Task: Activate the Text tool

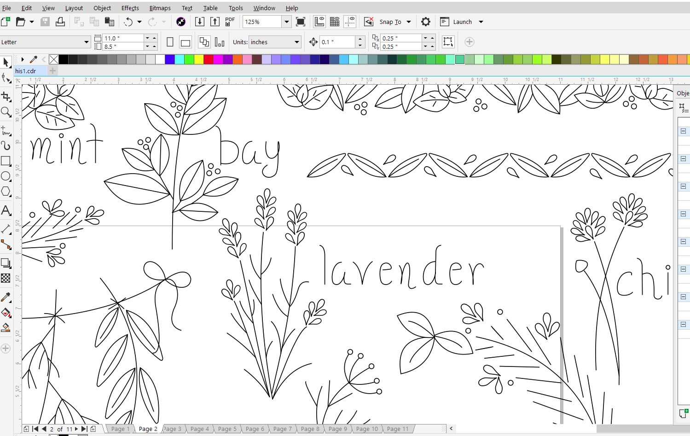Action: pos(6,210)
